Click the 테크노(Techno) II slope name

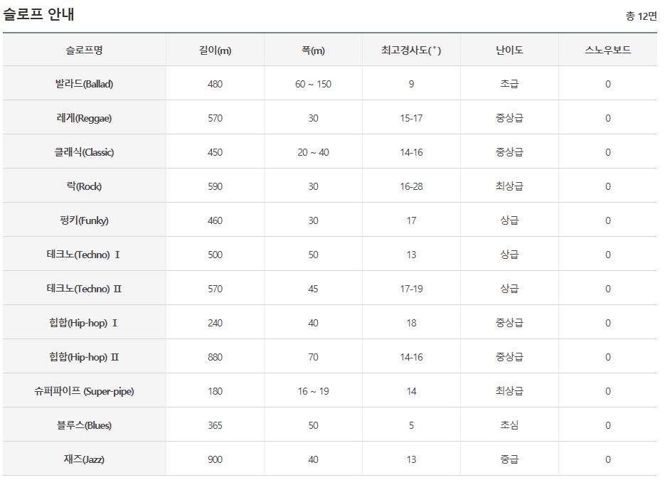point(84,289)
